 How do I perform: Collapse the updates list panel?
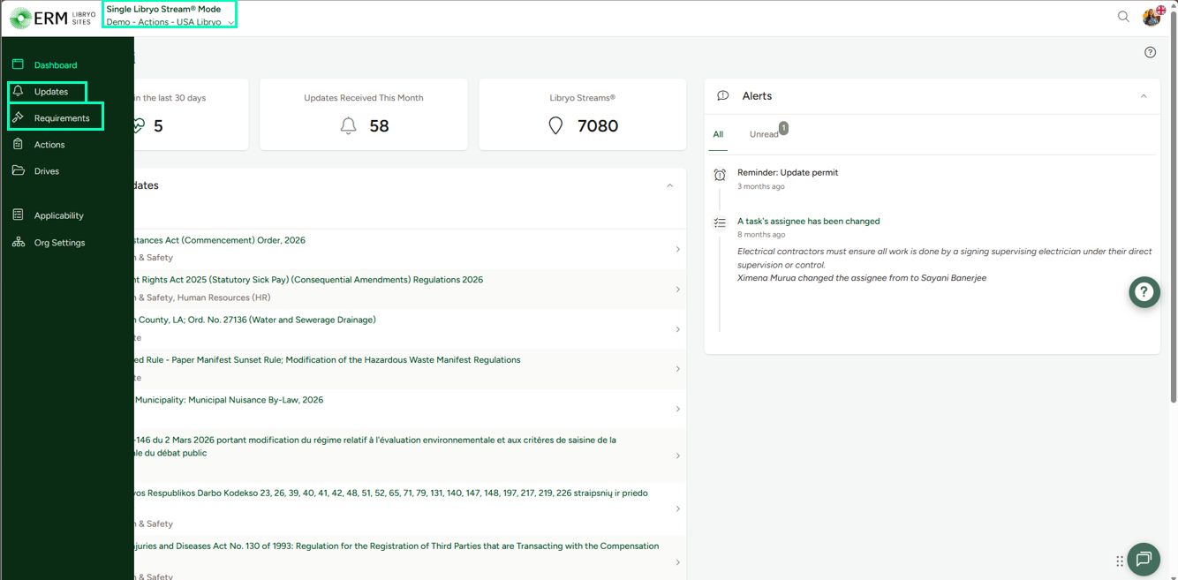pyautogui.click(x=669, y=185)
